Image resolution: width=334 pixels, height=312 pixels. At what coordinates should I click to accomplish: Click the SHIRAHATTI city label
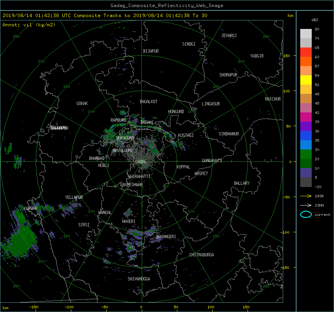(x=139, y=177)
